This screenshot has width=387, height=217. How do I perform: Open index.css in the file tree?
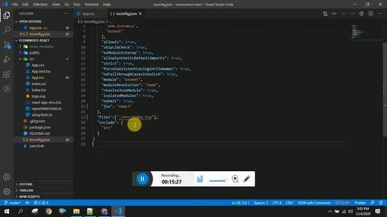[x=39, y=84]
